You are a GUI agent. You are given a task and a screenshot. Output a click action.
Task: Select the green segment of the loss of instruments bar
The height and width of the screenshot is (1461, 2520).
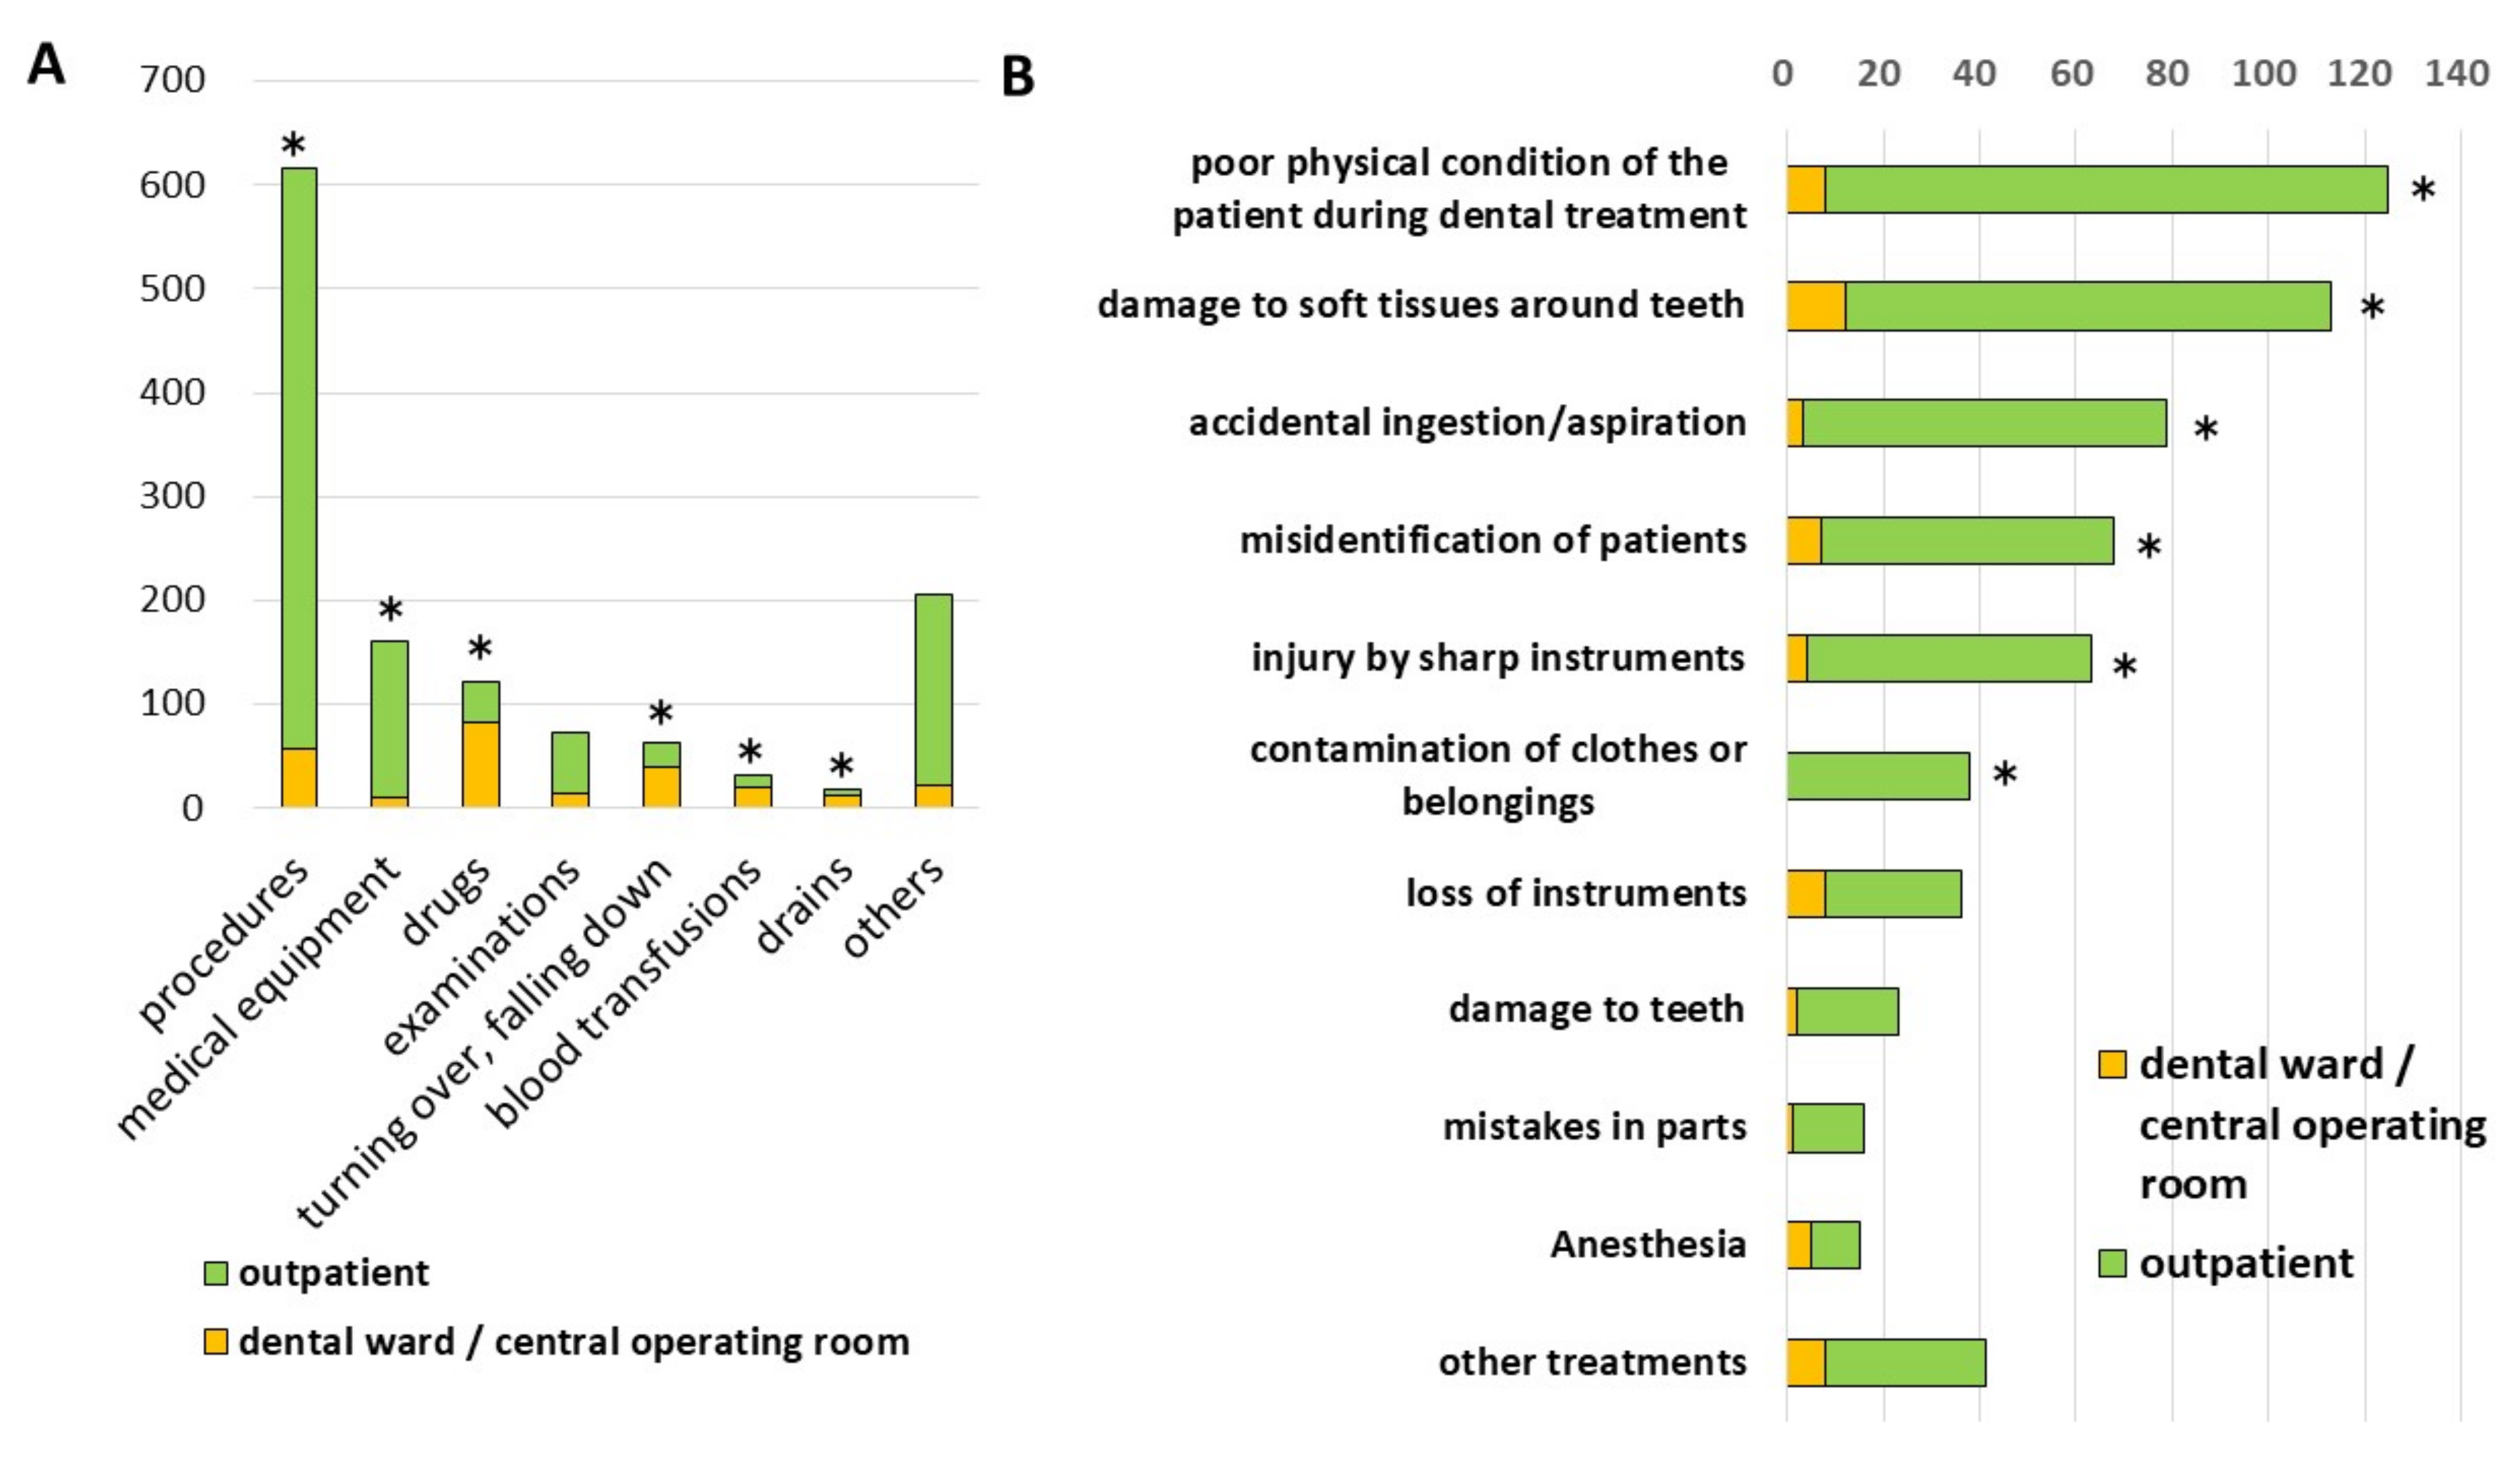pos(1892,894)
